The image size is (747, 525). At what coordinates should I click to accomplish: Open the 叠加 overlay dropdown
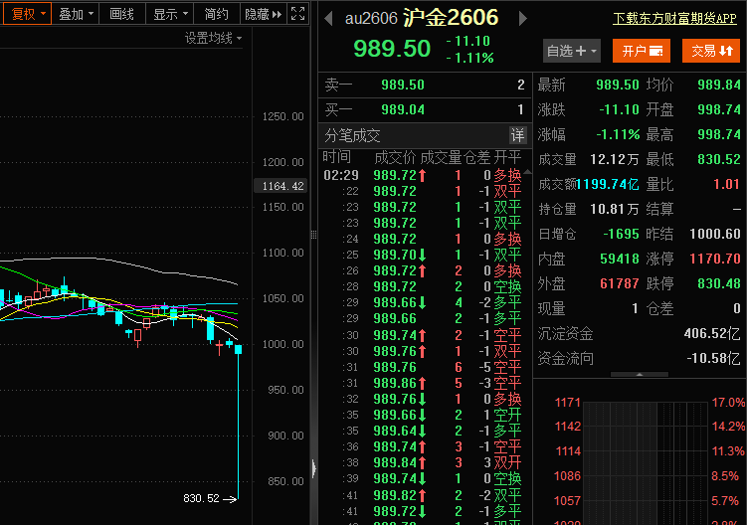[x=76, y=13]
